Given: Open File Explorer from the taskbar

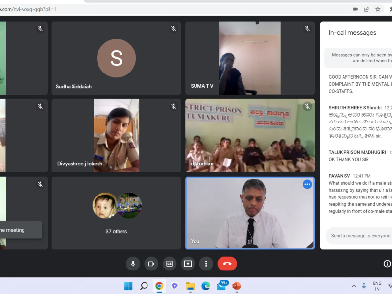Looking at the screenshot, I should point(190,286).
